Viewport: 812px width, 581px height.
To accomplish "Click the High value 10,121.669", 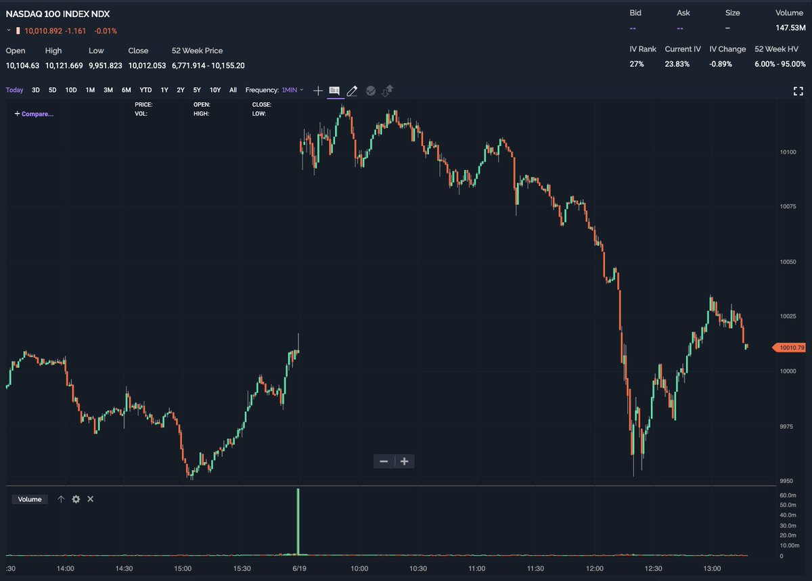I will coord(64,66).
